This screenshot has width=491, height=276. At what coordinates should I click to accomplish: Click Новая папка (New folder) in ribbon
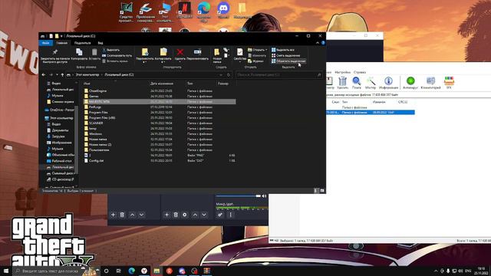point(217,56)
